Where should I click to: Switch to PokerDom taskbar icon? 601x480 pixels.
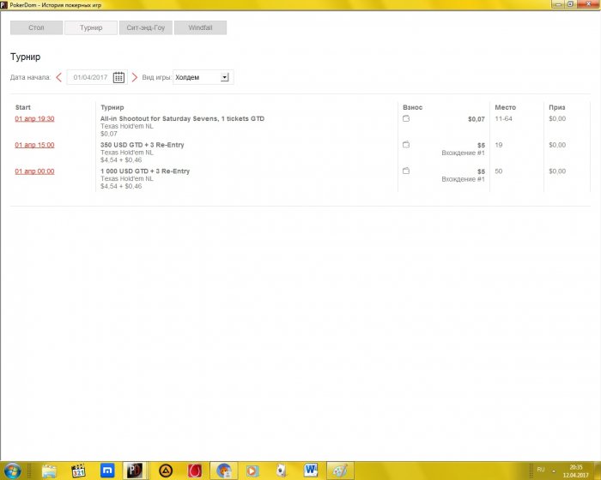[135, 471]
